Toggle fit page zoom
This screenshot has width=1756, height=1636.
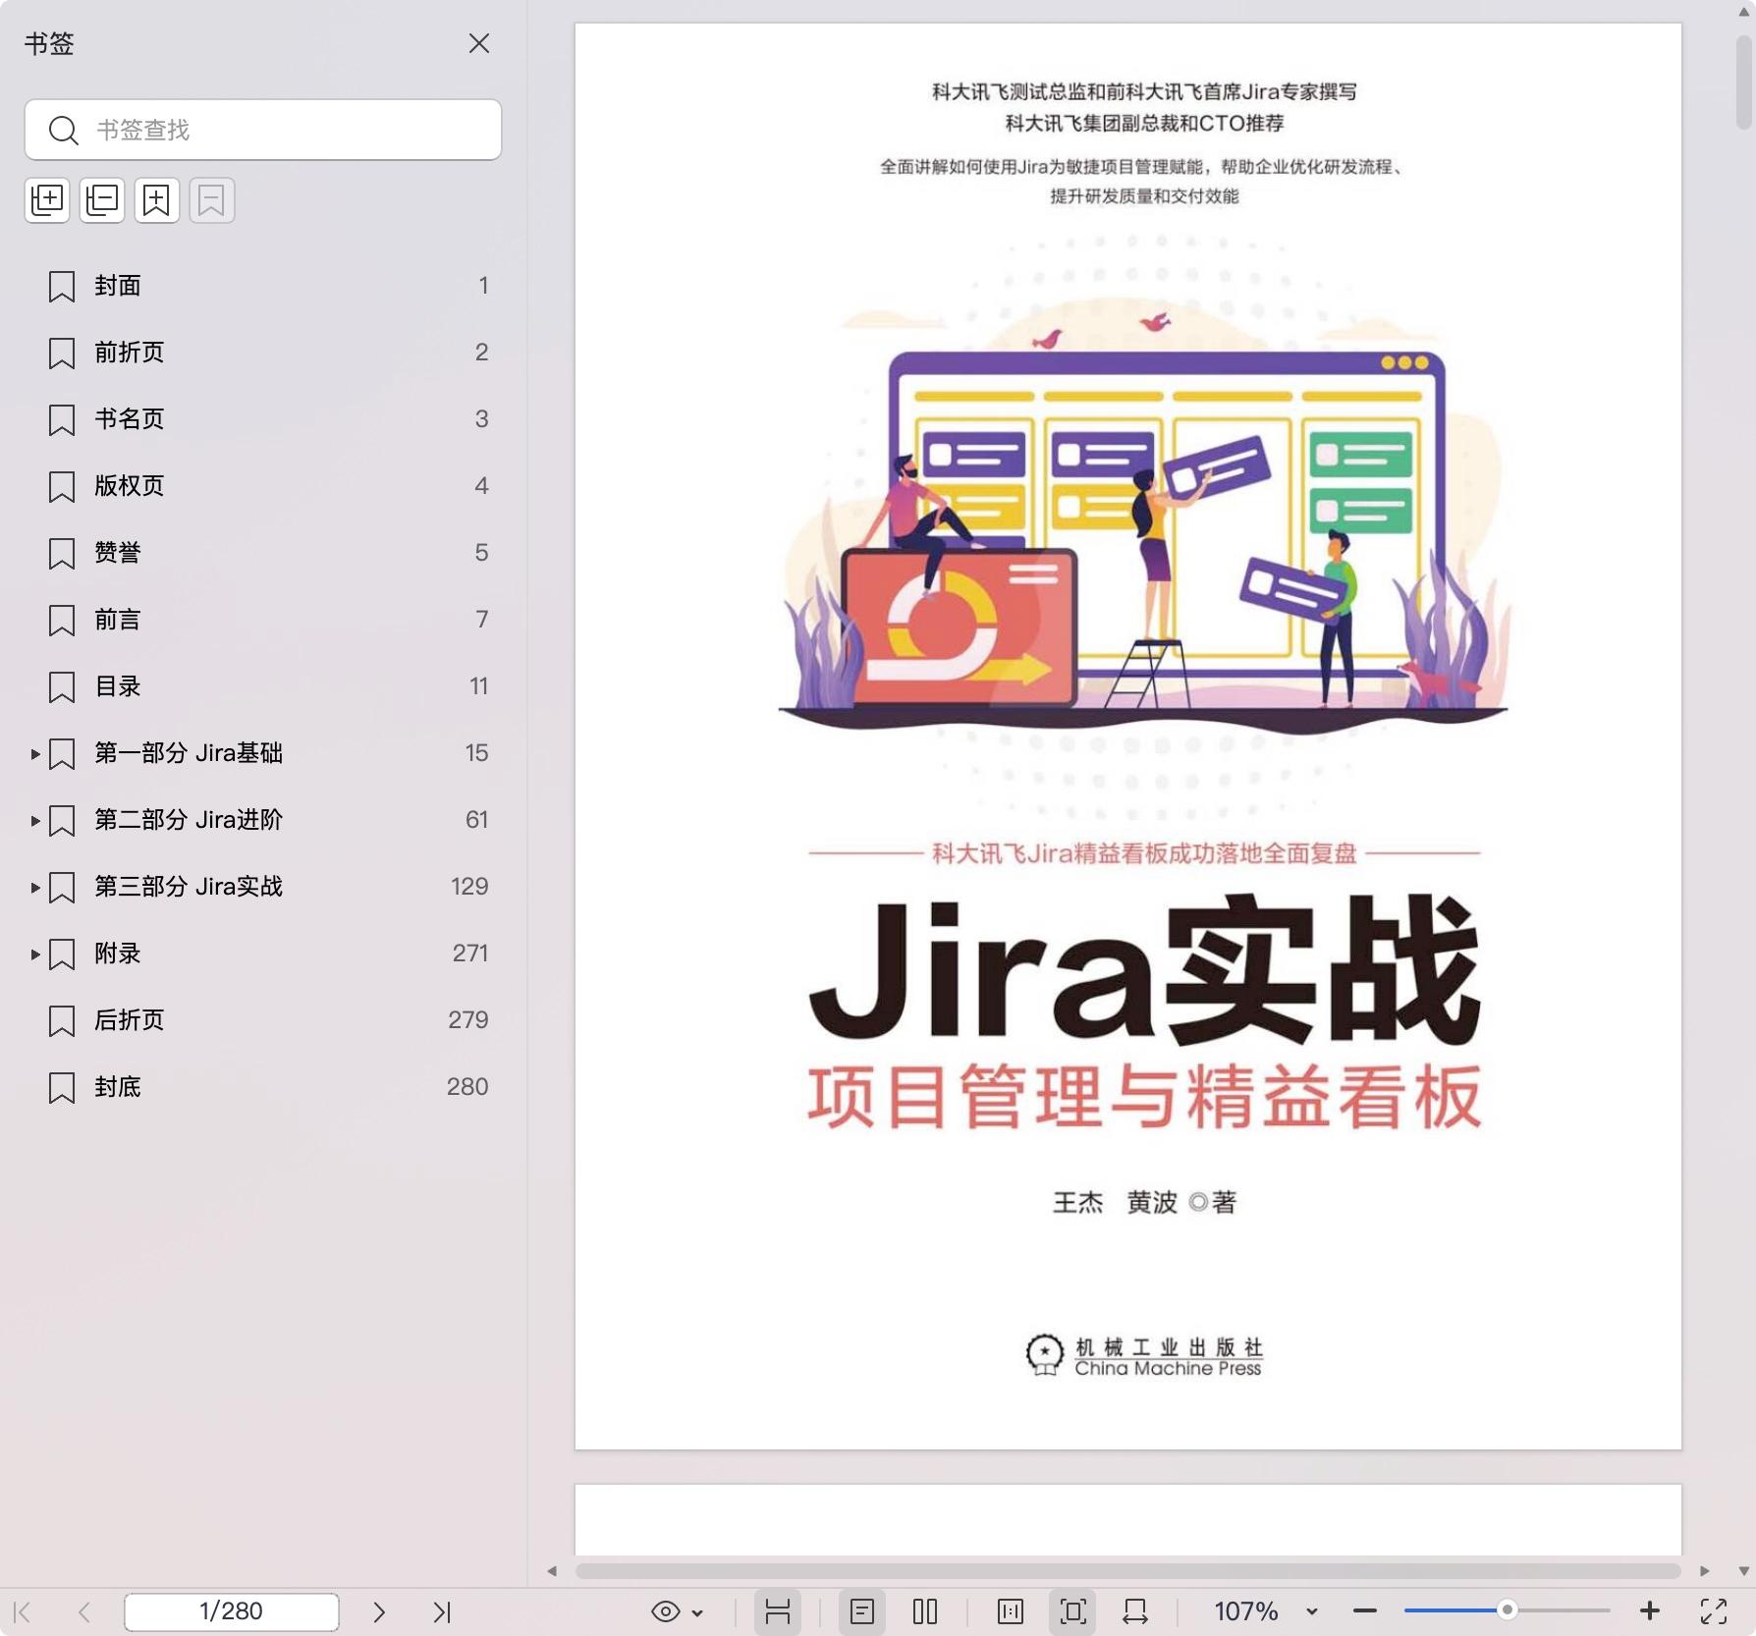pos(1072,1611)
